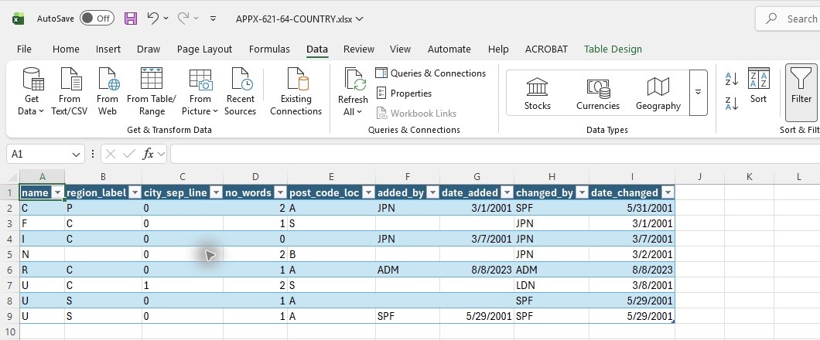Open the Automate tab

click(449, 49)
